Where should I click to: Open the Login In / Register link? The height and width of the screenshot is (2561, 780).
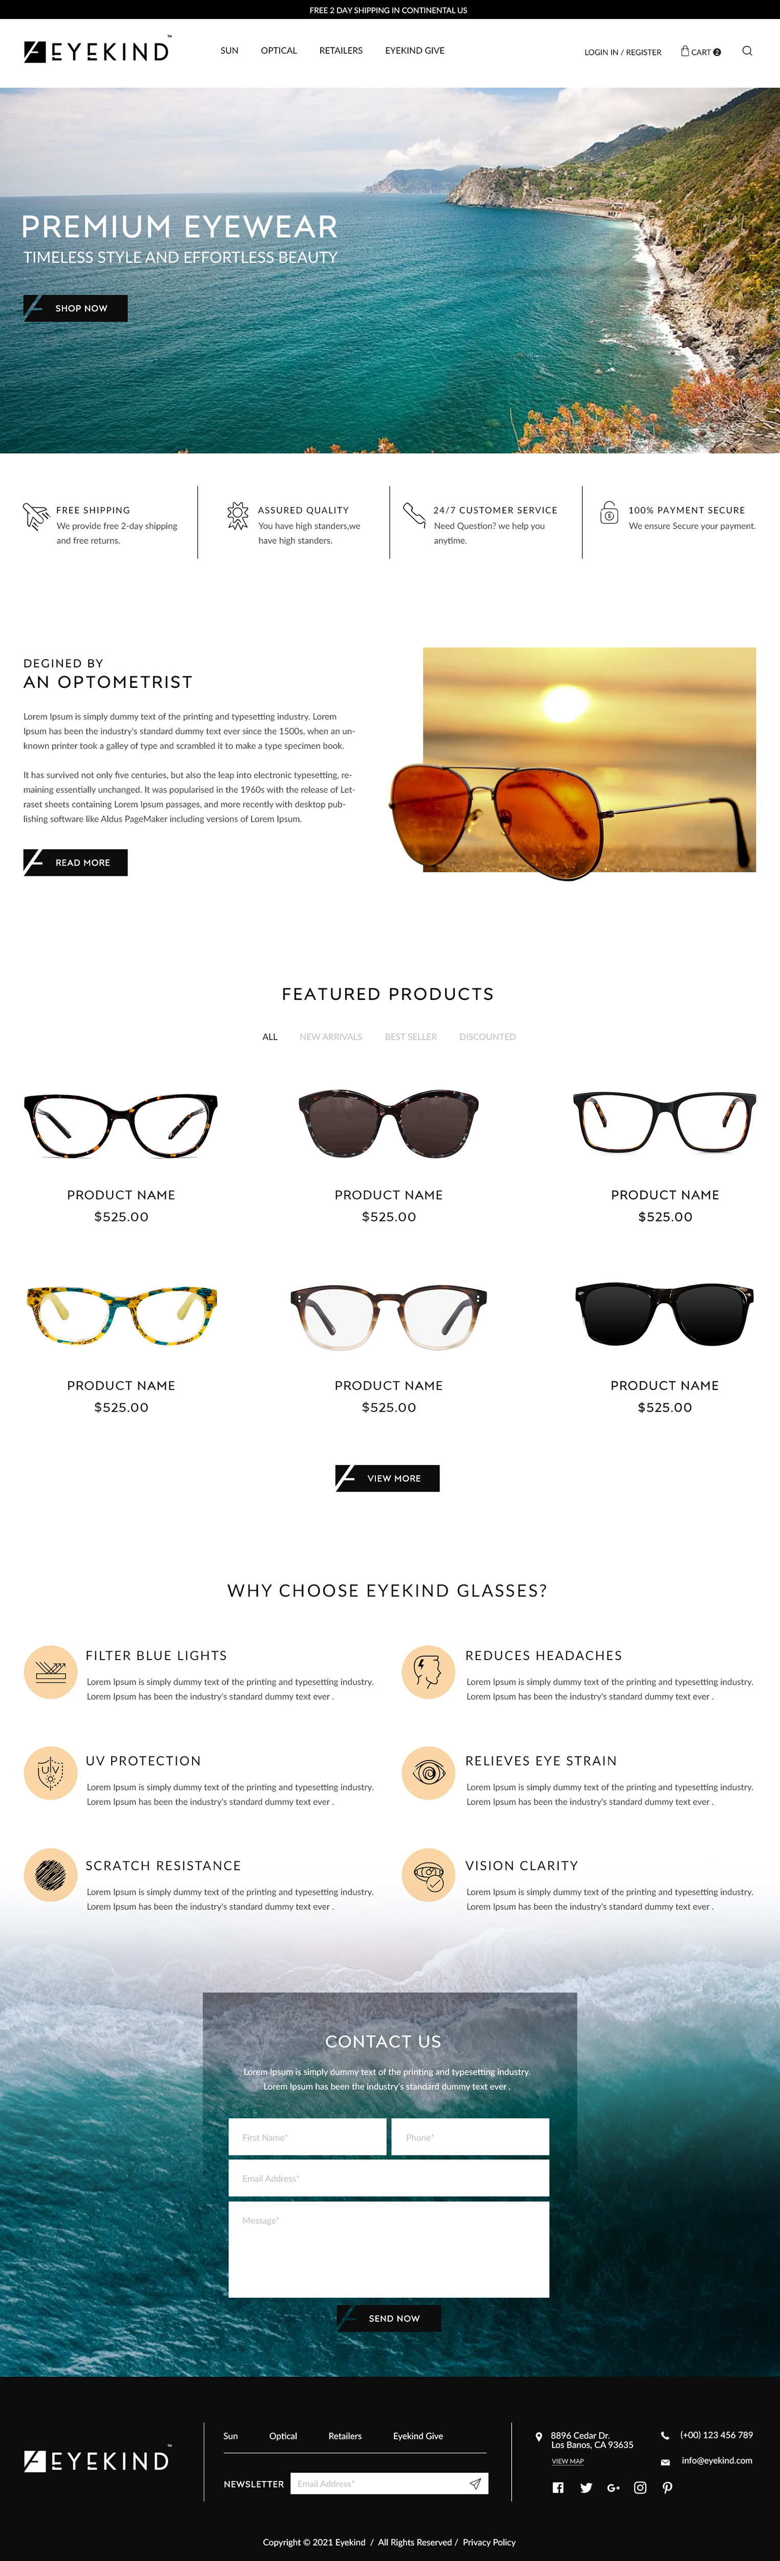tap(623, 53)
